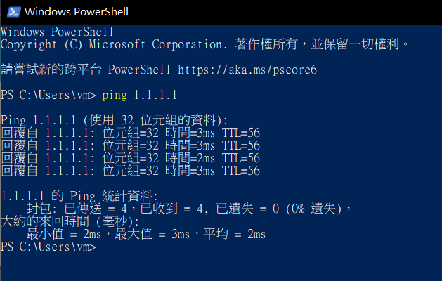Image resolution: width=442 pixels, height=281 pixels.
Task: Click the 'Ping 1.1.1.1 (使用 32 位元組的資料)' line
Action: (x=115, y=120)
